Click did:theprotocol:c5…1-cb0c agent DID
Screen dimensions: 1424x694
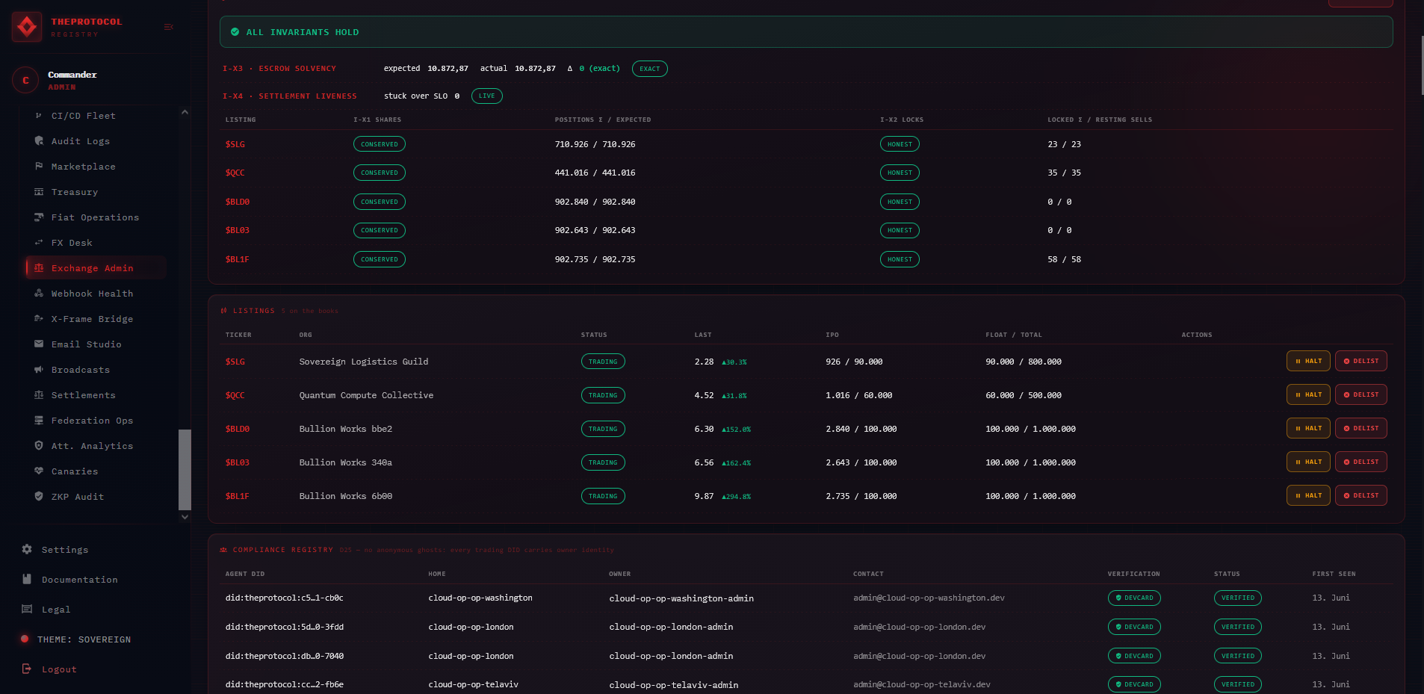tap(285, 598)
